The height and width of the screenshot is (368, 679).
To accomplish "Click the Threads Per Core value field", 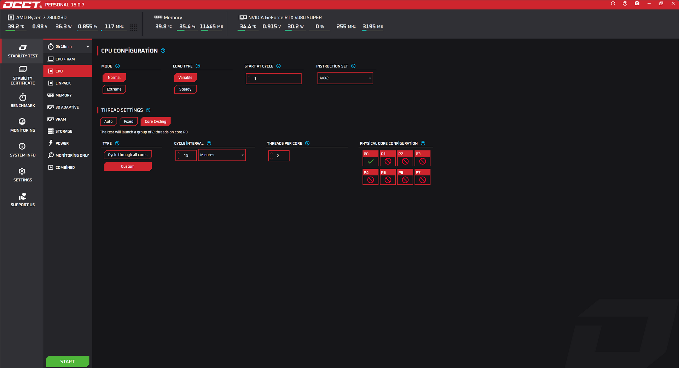I will [279, 156].
